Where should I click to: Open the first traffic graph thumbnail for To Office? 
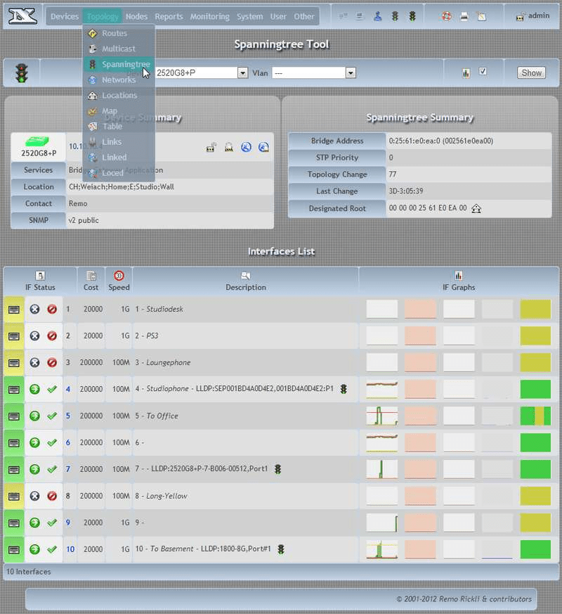(x=381, y=416)
